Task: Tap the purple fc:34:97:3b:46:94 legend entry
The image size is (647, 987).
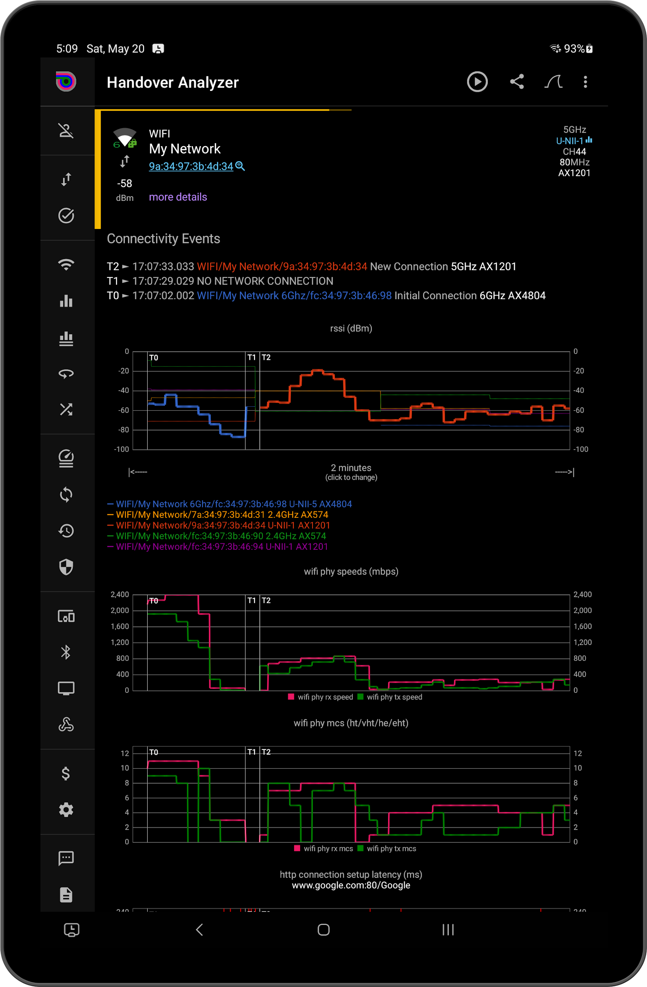Action: (x=218, y=547)
